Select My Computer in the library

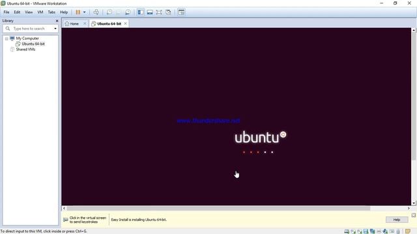click(x=27, y=38)
